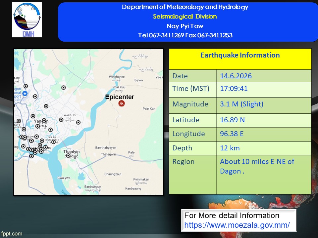This screenshot has width=318, height=238.
Task: Click the 'Nay Pyi Taw' header text
Action: point(185,26)
